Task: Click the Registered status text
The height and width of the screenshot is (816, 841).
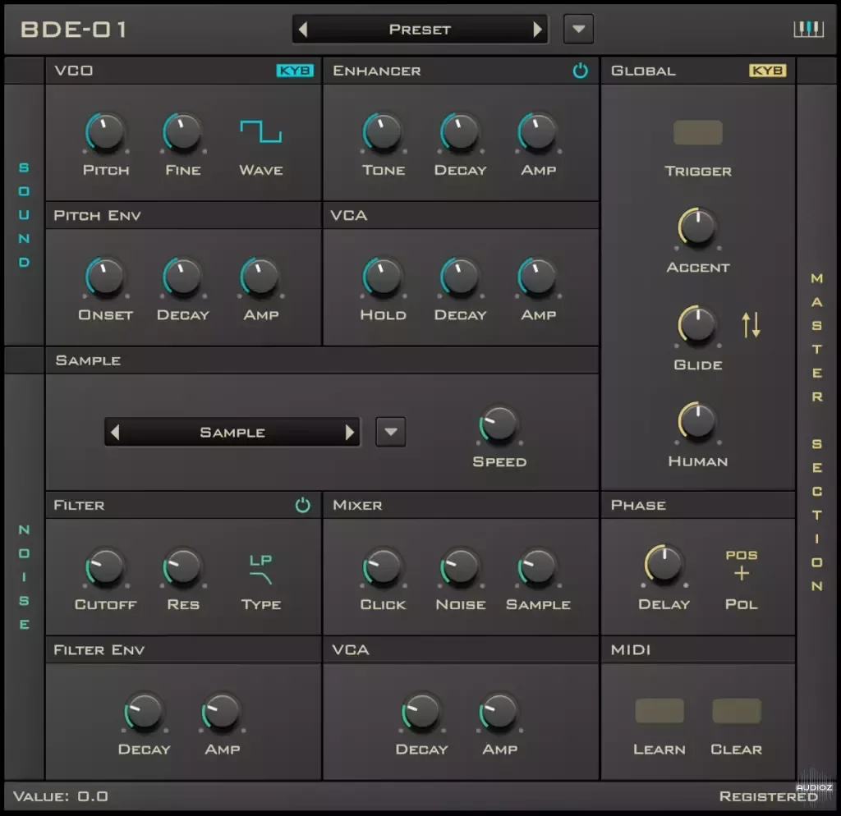Action: (768, 796)
